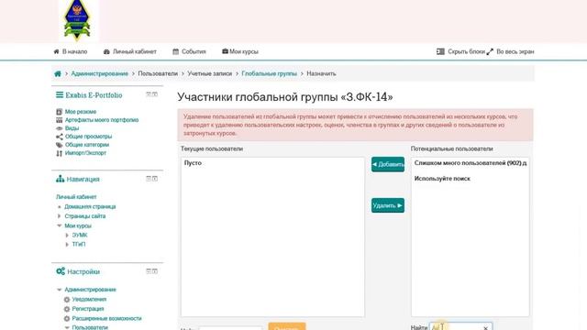Open Личный кабинет in navigation tree
Viewport: 587px width, 330px height.
(x=76, y=197)
